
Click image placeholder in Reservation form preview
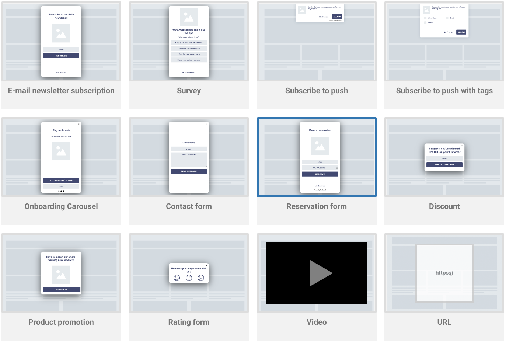[x=320, y=146]
